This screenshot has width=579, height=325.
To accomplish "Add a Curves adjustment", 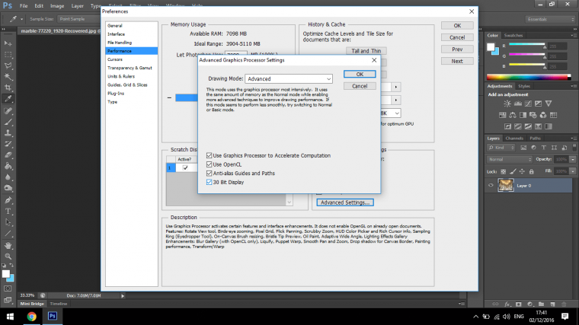I will tap(529, 104).
